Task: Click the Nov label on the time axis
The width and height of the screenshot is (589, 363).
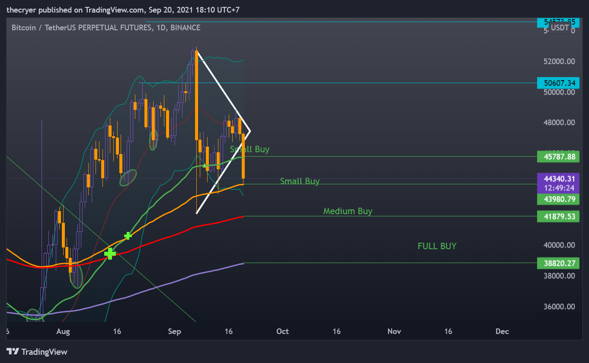Action: click(394, 331)
